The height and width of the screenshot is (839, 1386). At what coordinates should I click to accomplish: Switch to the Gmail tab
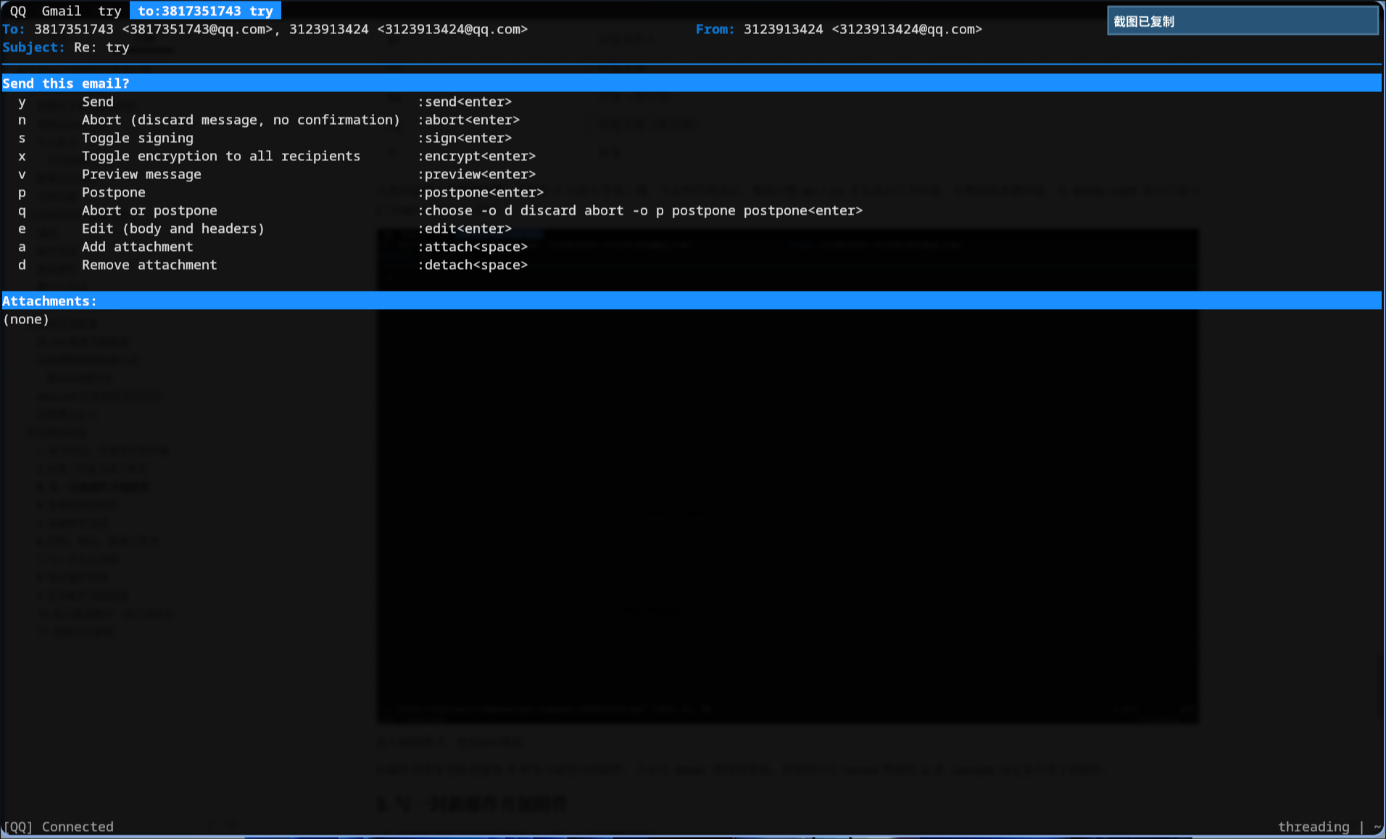(62, 11)
